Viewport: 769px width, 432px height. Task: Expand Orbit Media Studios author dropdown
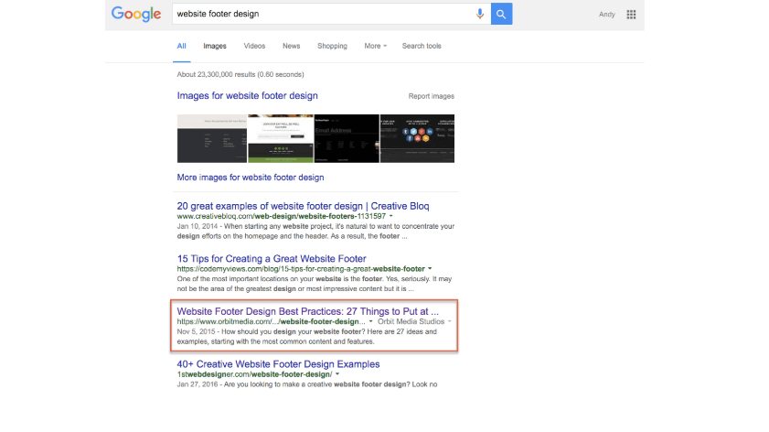(449, 321)
